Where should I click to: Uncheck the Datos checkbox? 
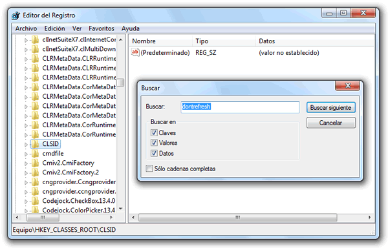(154, 153)
